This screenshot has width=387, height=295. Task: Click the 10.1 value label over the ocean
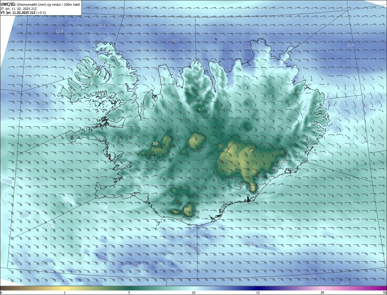pos(68,201)
